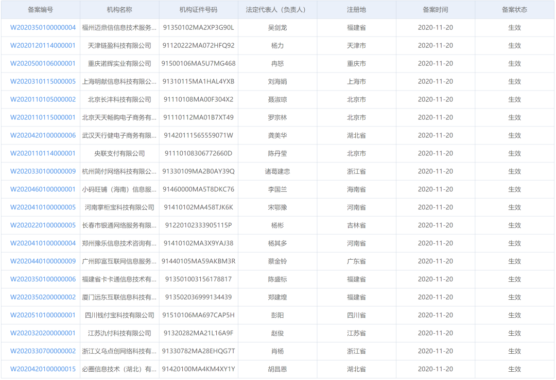Open record link W2020320200000001
The width and height of the screenshot is (556, 380).
coord(43,333)
